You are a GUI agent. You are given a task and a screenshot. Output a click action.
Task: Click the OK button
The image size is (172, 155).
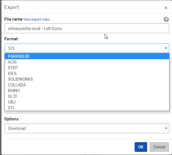tap(141, 147)
